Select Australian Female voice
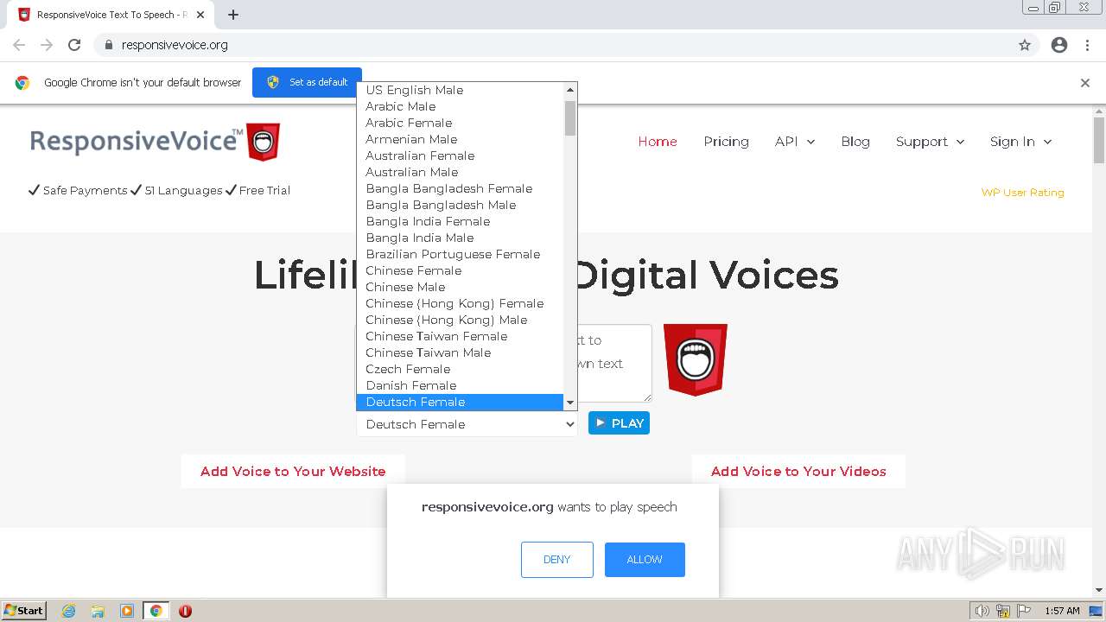The height and width of the screenshot is (622, 1106). point(460,155)
